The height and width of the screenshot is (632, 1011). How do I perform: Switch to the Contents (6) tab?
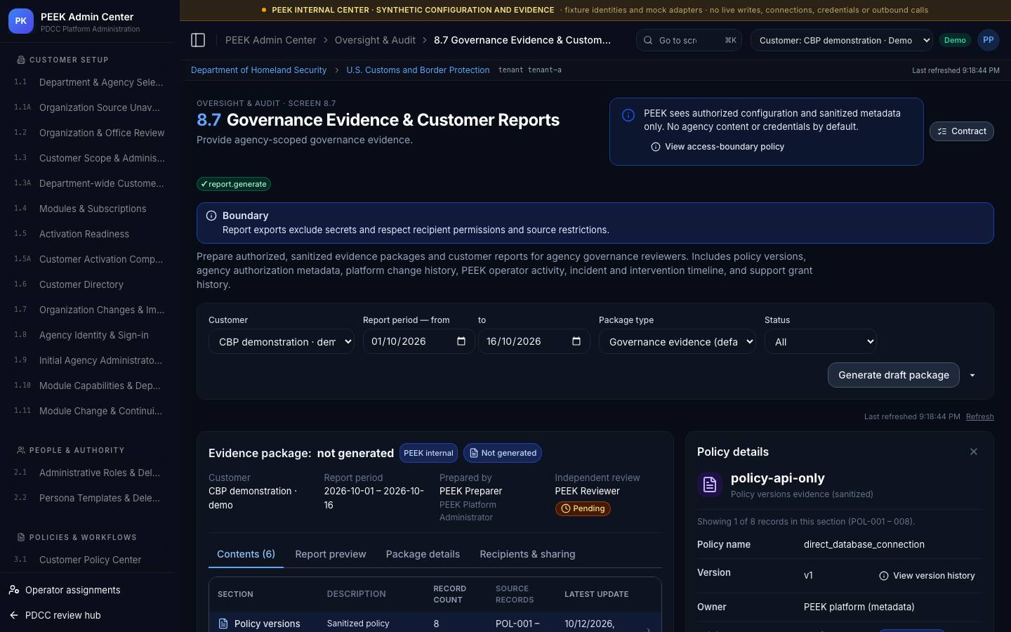(x=246, y=554)
